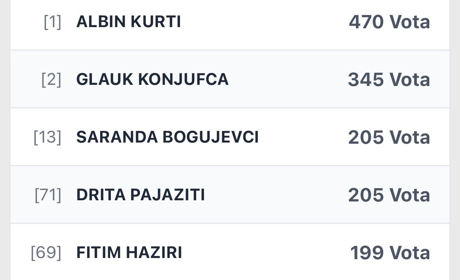Select the empty middle of Saranda Bogujevci's row
This screenshot has width=460, height=280.
pyautogui.click(x=303, y=137)
